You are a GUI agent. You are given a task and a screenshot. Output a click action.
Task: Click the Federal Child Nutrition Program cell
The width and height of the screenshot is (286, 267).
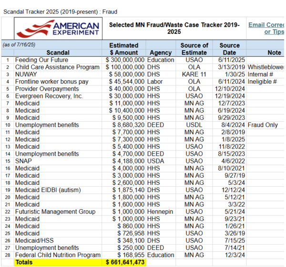point(58,255)
